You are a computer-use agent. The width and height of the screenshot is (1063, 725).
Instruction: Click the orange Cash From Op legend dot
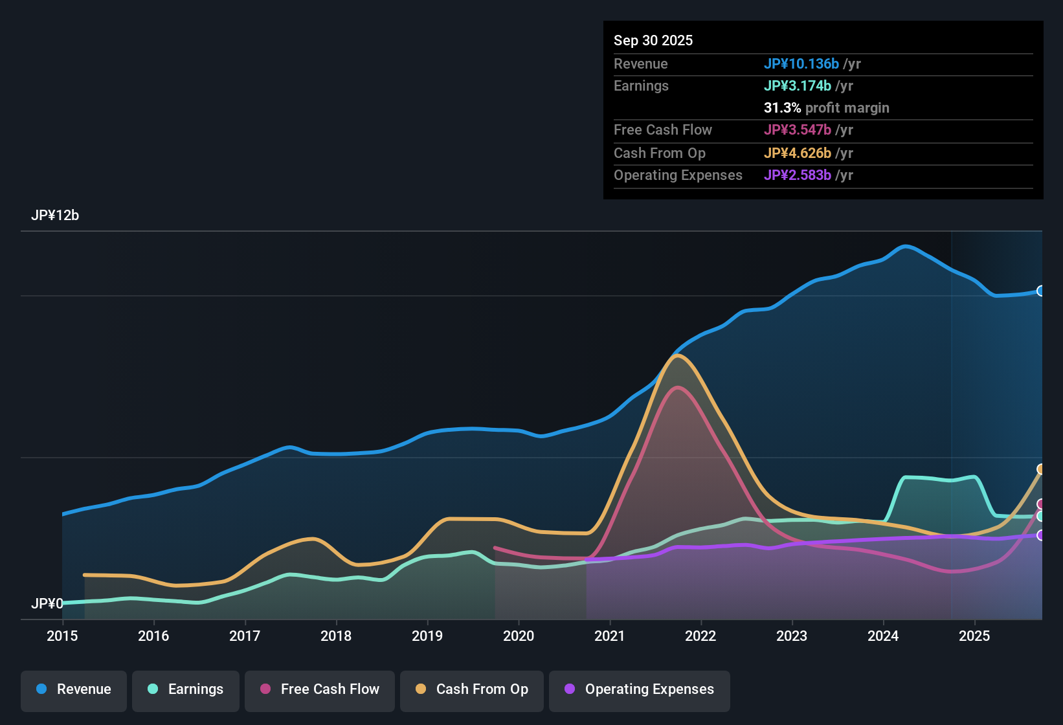421,689
